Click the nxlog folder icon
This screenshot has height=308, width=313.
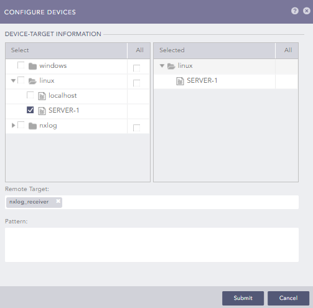(32, 126)
